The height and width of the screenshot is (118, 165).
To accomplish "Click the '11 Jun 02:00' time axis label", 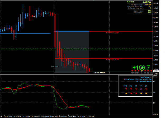I will 63,116.
